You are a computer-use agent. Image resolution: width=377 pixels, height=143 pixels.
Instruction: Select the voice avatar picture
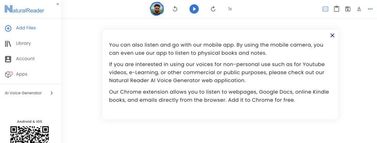point(157,9)
